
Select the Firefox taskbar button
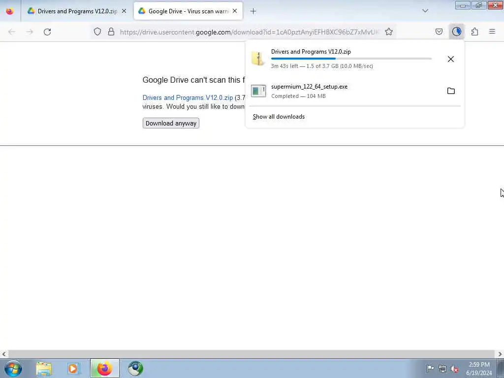pyautogui.click(x=105, y=369)
